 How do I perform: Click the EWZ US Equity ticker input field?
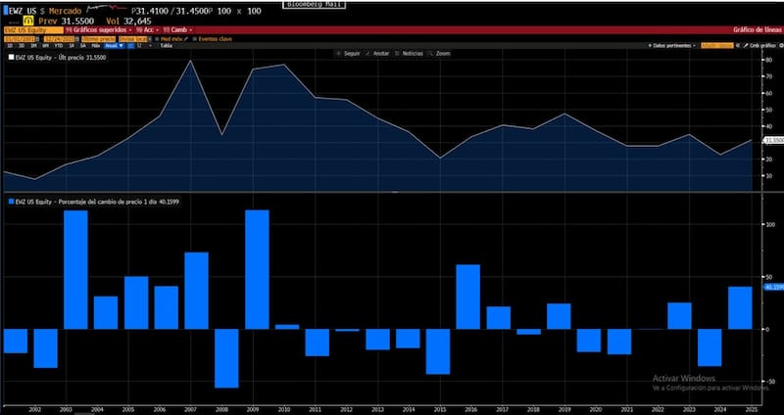click(30, 30)
